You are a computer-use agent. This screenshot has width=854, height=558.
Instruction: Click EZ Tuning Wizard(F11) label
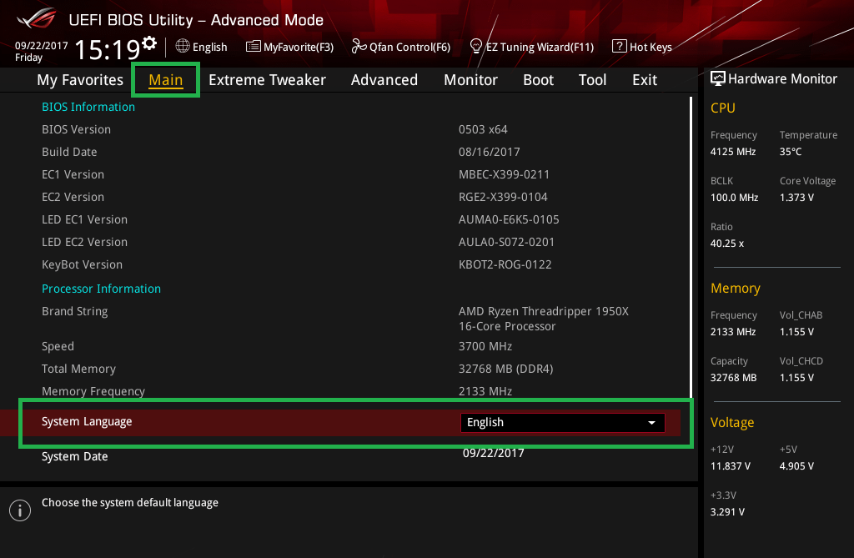pos(540,47)
